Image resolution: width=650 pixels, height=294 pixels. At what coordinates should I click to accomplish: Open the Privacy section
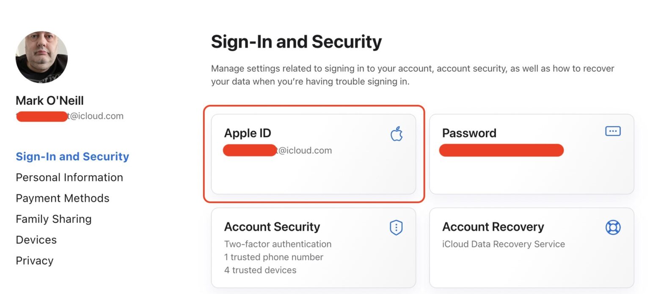35,261
